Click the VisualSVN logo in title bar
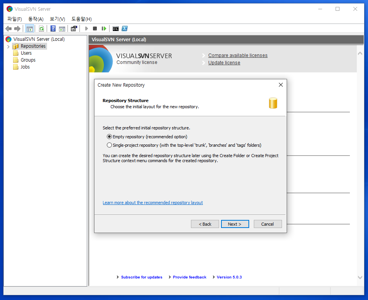The image size is (368, 300). coord(10,9)
